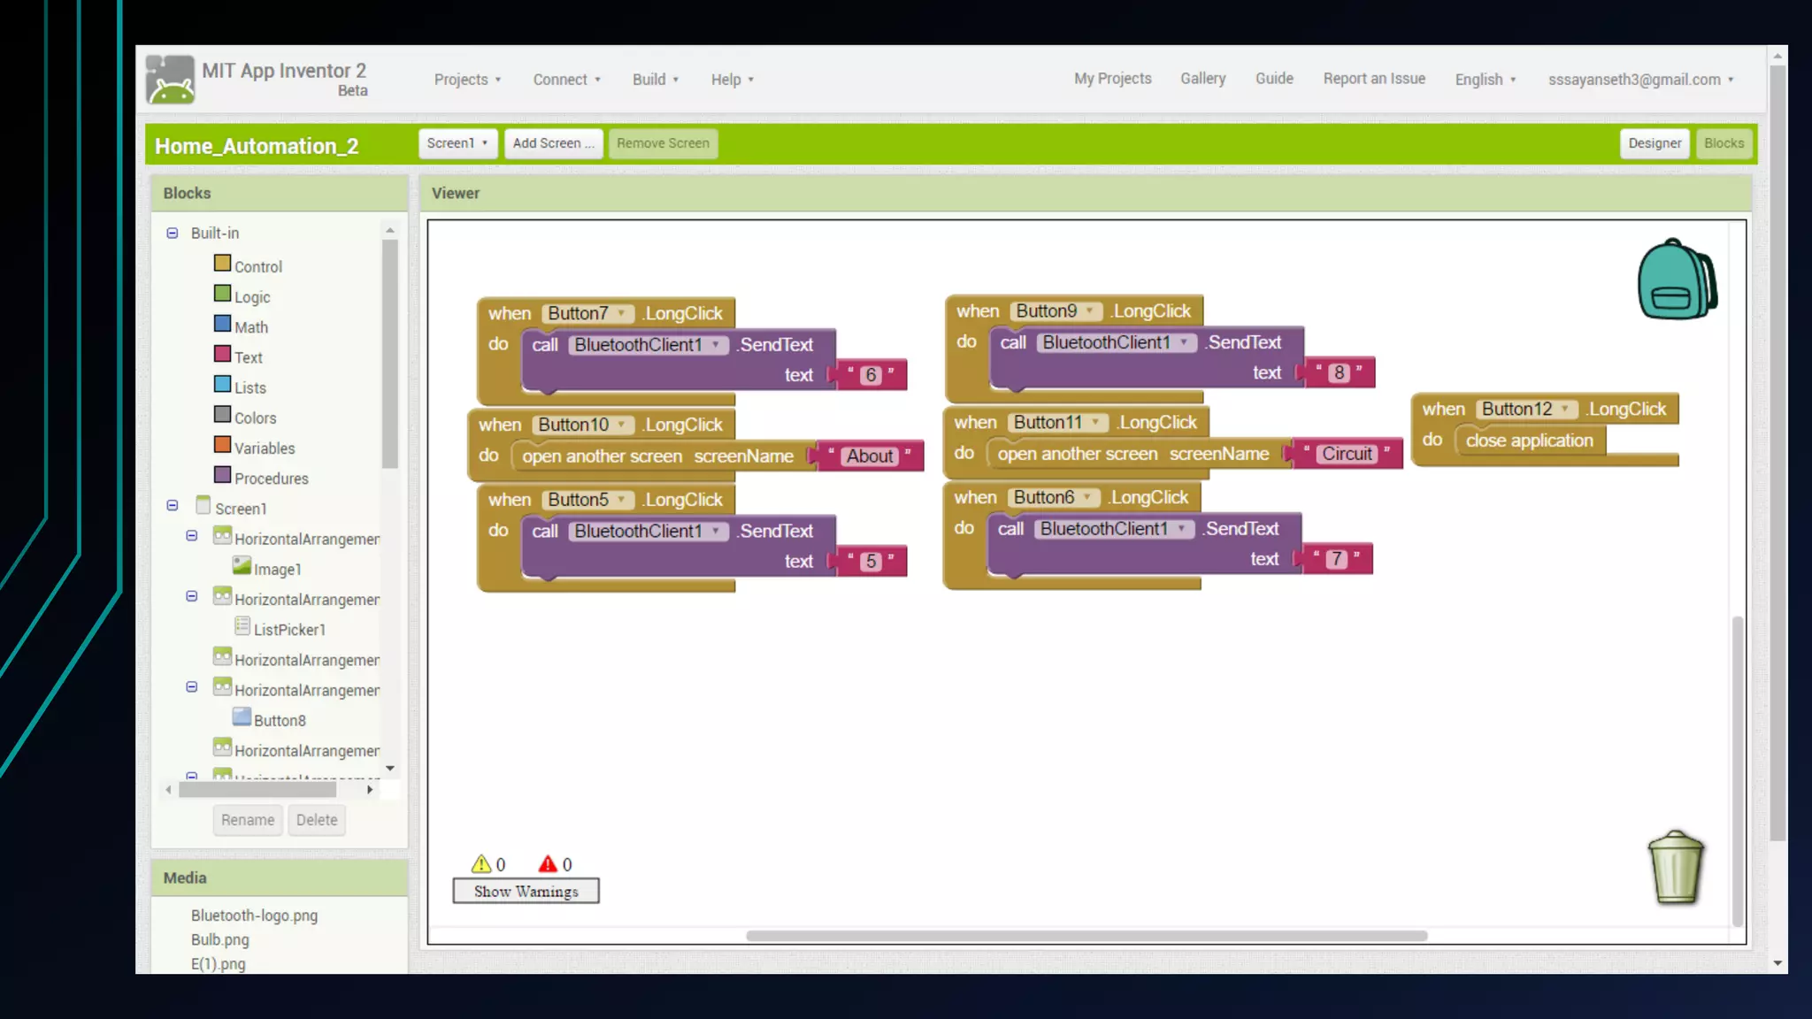Click the trash can icon
The image size is (1812, 1019).
coord(1675,868)
